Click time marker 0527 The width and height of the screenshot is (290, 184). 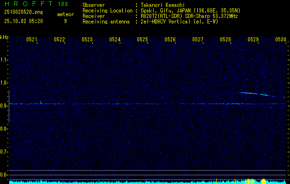(x=198, y=39)
